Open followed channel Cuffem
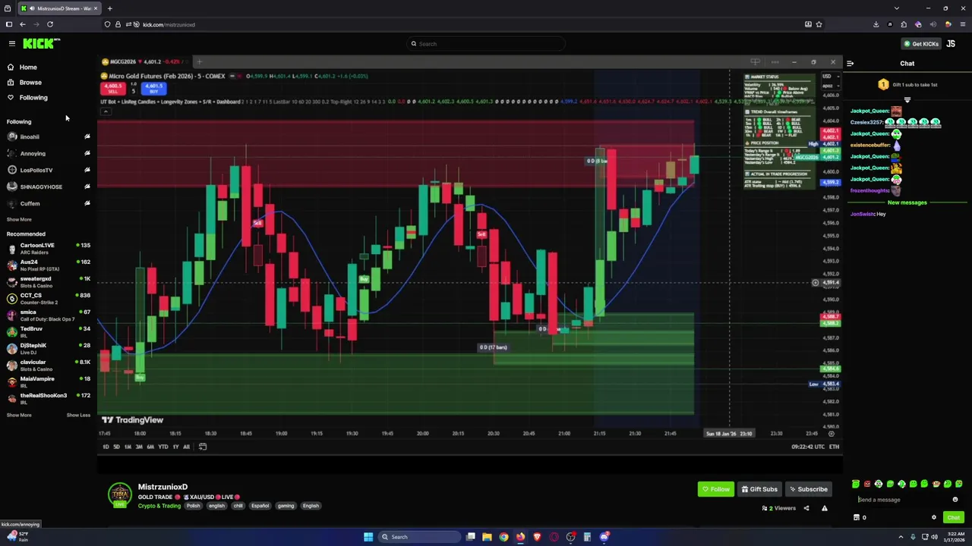The width and height of the screenshot is (972, 546). click(30, 203)
